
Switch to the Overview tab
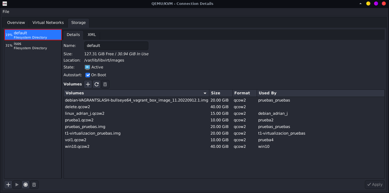(16, 22)
